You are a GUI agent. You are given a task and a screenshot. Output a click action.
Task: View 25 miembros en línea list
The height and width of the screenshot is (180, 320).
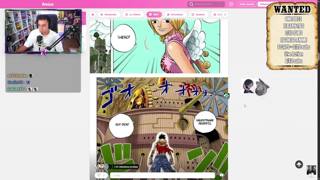coord(126,167)
